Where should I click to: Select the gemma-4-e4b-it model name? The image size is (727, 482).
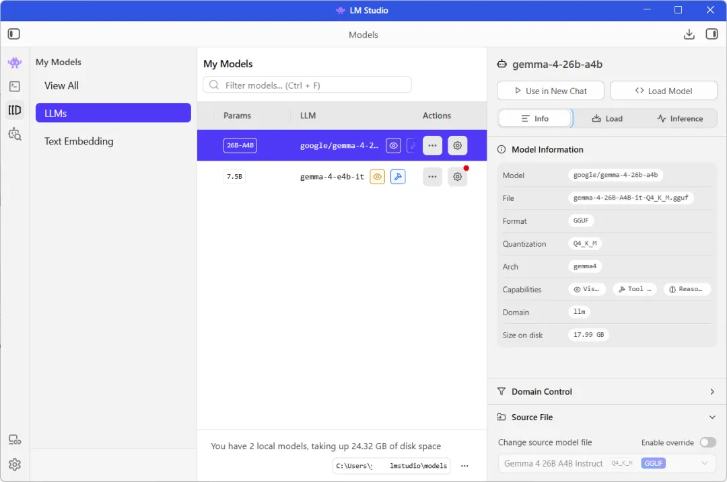(x=332, y=176)
